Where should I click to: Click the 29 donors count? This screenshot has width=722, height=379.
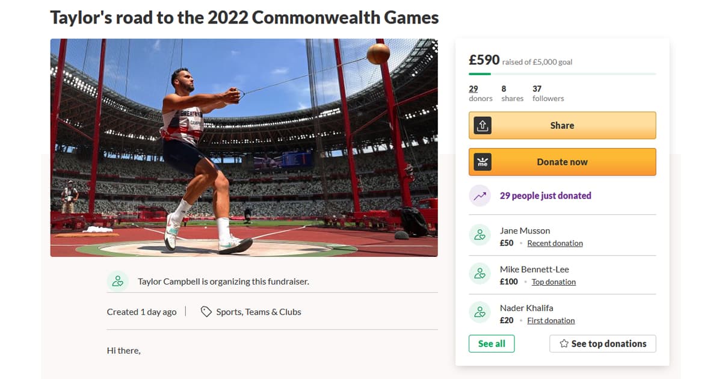474,88
